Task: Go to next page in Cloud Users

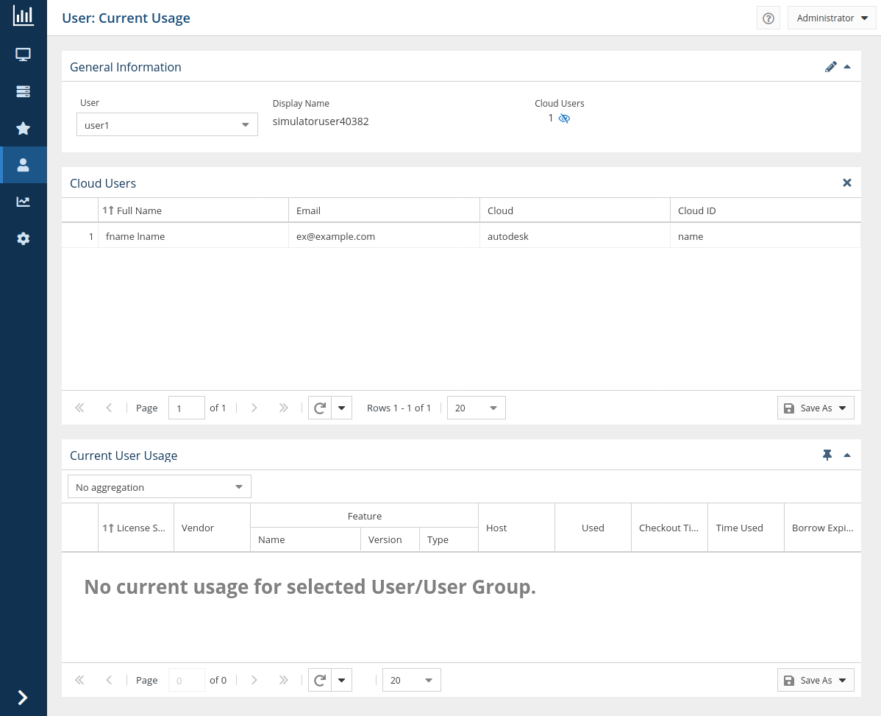Action: [254, 408]
